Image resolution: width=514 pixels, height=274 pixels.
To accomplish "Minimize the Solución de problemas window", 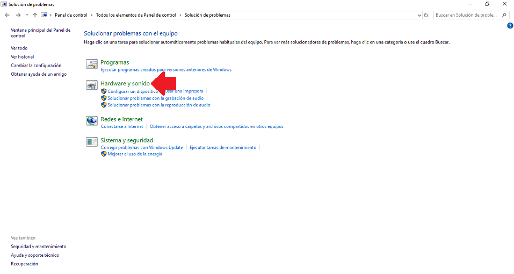I will point(470,4).
